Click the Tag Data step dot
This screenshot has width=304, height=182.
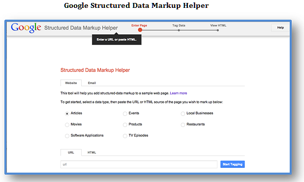179,30
